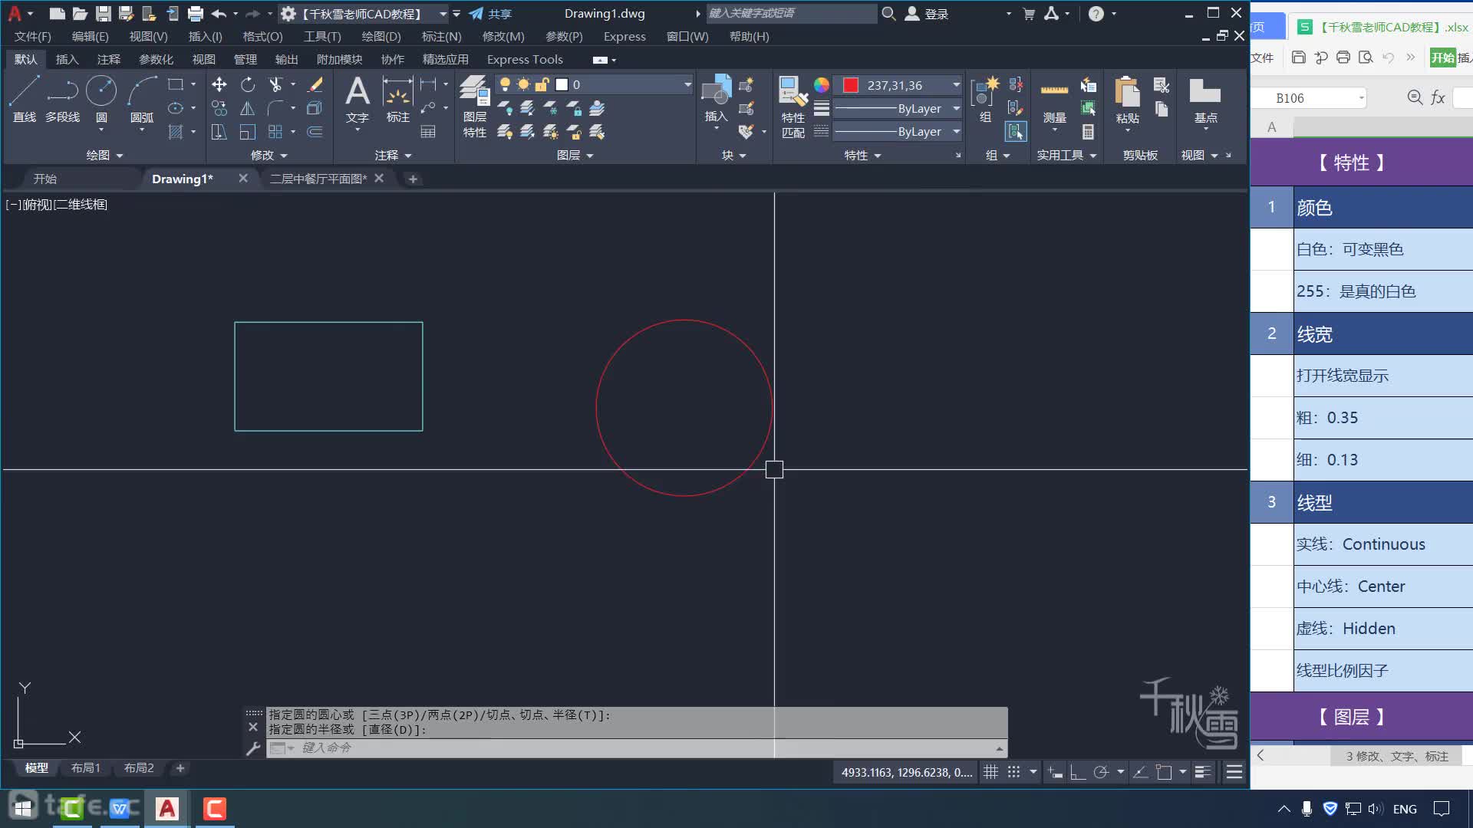Viewport: 1473px width, 828px height.
Task: Click the 测量 measure ruler tool
Action: coord(1054,100)
